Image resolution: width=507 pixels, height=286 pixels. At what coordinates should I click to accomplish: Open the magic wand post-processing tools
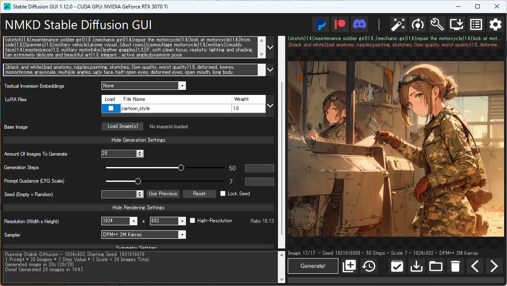(398, 24)
